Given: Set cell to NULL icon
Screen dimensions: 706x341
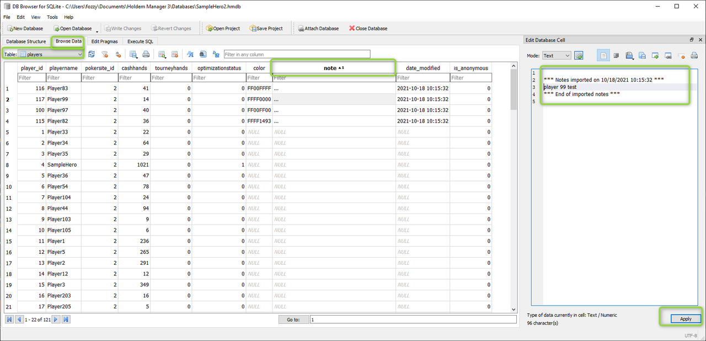Looking at the screenshot, I should pyautogui.click(x=681, y=56).
